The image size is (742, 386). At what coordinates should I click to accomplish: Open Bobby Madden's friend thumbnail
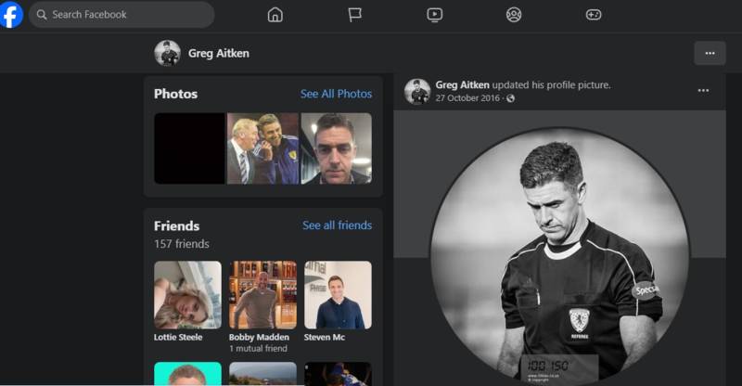pyautogui.click(x=262, y=294)
